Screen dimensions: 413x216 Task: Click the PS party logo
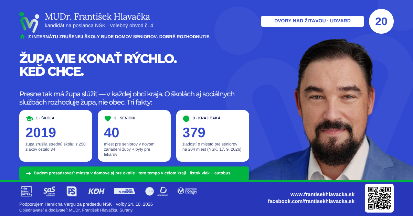coord(72,191)
